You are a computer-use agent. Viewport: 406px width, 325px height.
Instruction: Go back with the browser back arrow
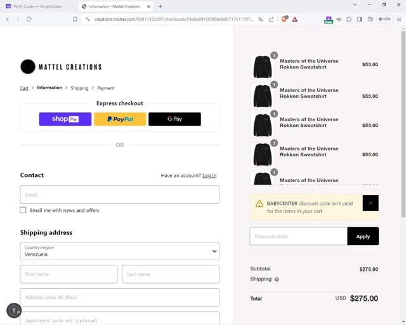pyautogui.click(x=8, y=19)
